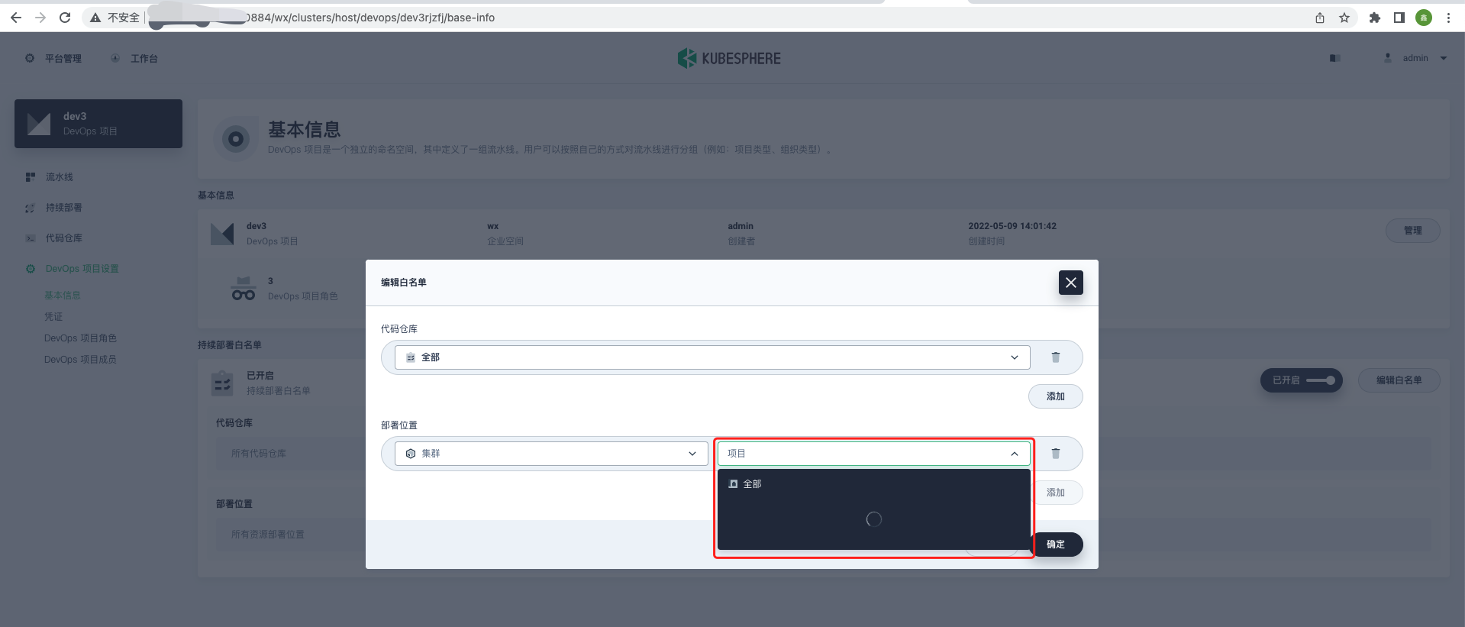Open the 代码仓库 全部 dropdown

(712, 357)
